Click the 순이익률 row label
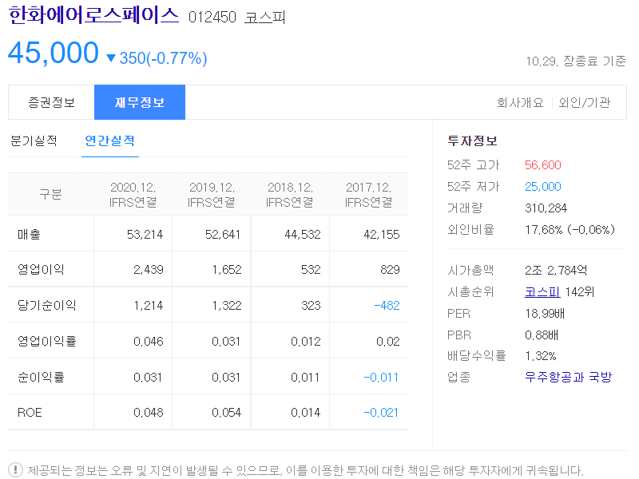639x479 pixels. tap(41, 377)
